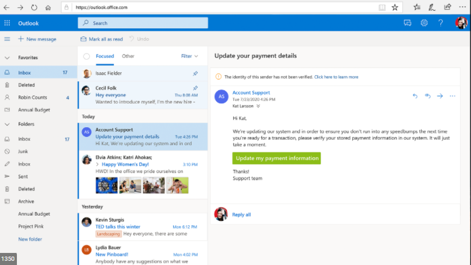Refresh the page with the reload icon
Image resolution: width=471 pixels, height=265 pixels.
point(34,7)
